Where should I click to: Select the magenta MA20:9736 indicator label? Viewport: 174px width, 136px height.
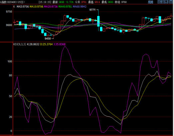51,7
